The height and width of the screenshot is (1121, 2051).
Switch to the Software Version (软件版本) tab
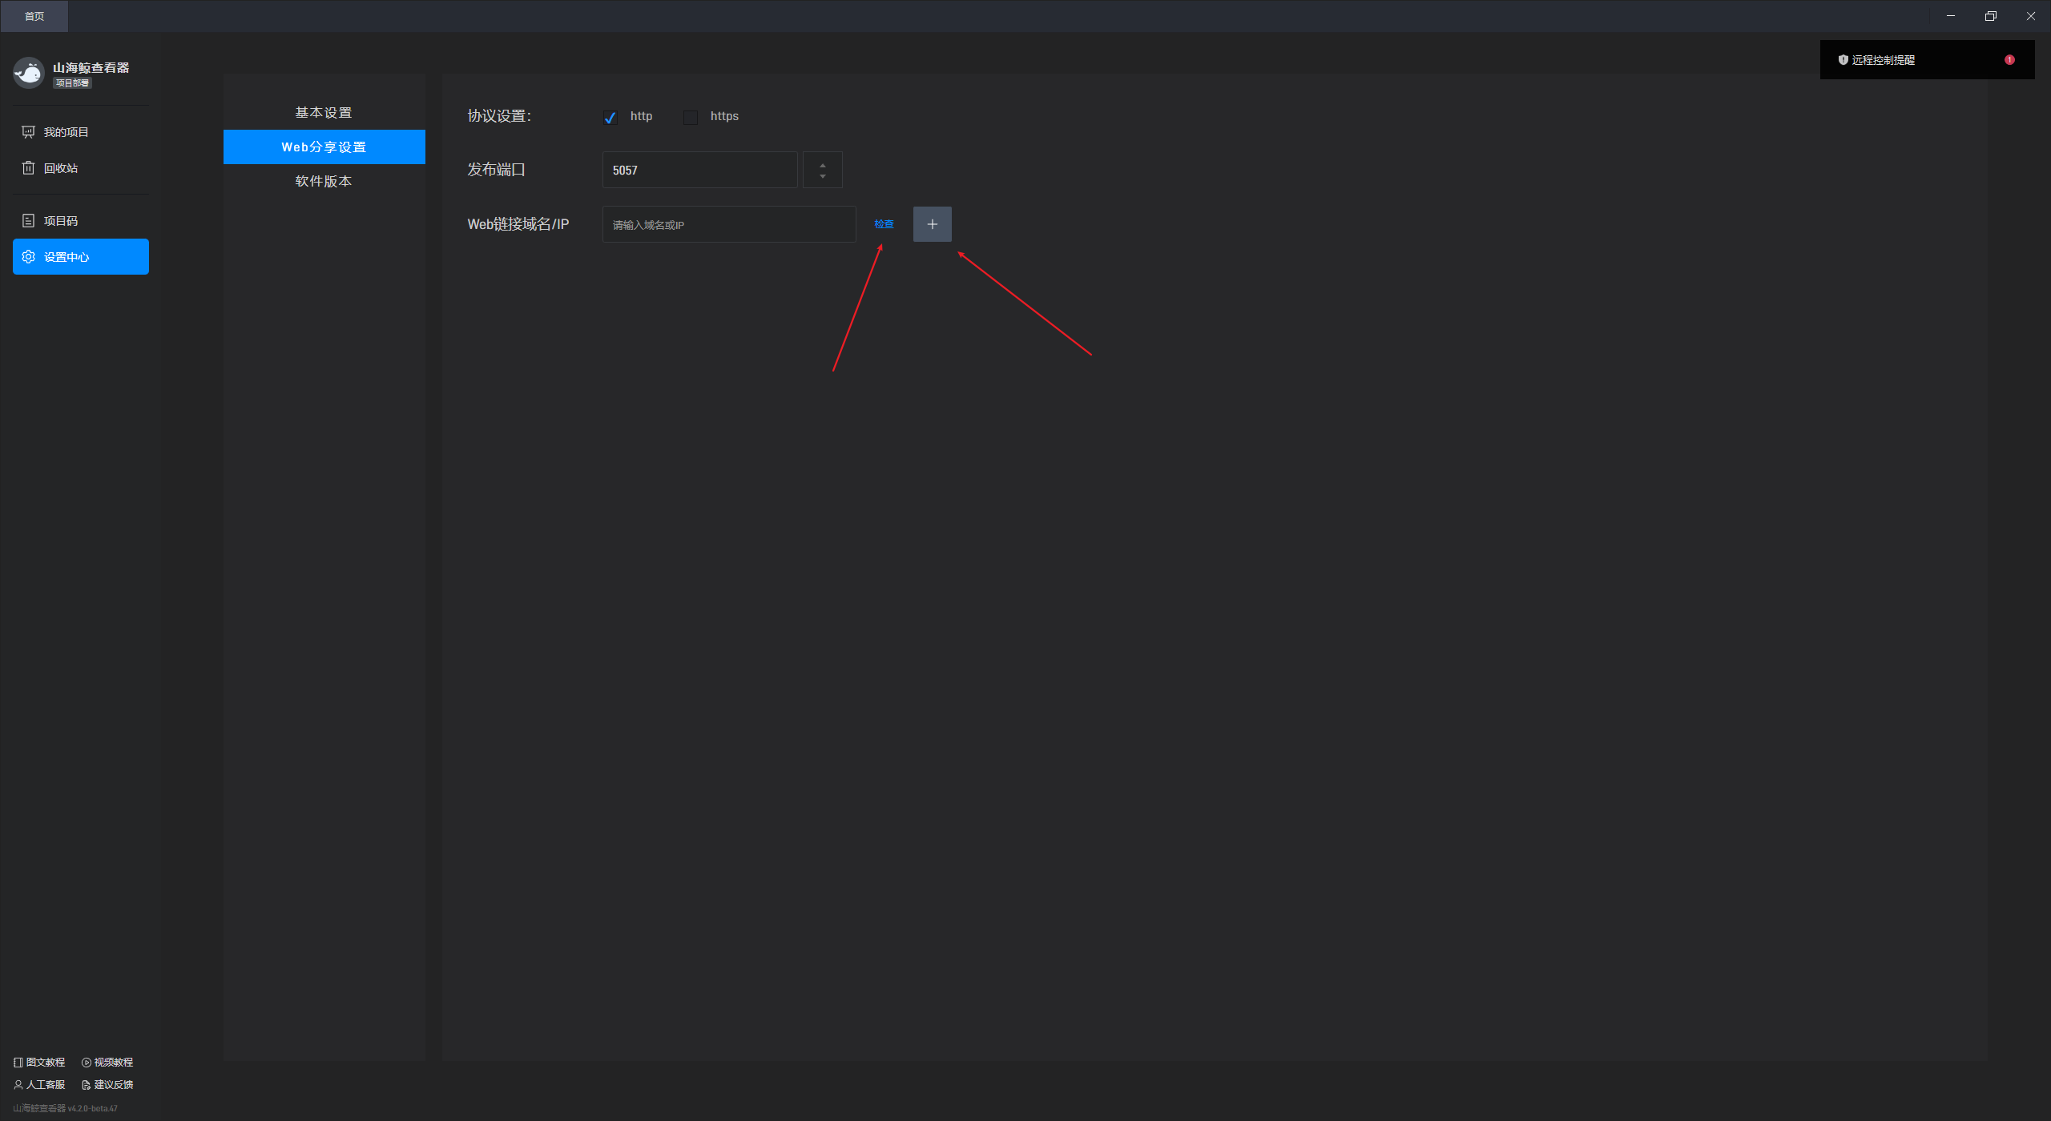pos(324,182)
